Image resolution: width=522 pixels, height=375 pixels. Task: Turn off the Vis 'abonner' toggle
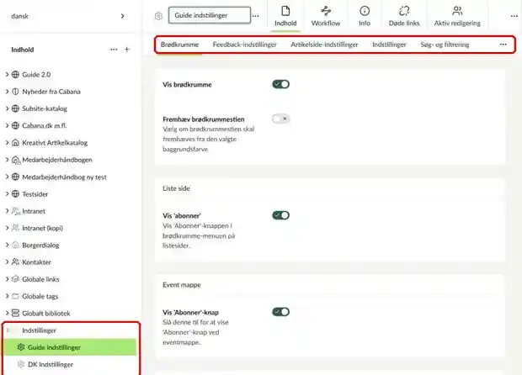pos(280,215)
